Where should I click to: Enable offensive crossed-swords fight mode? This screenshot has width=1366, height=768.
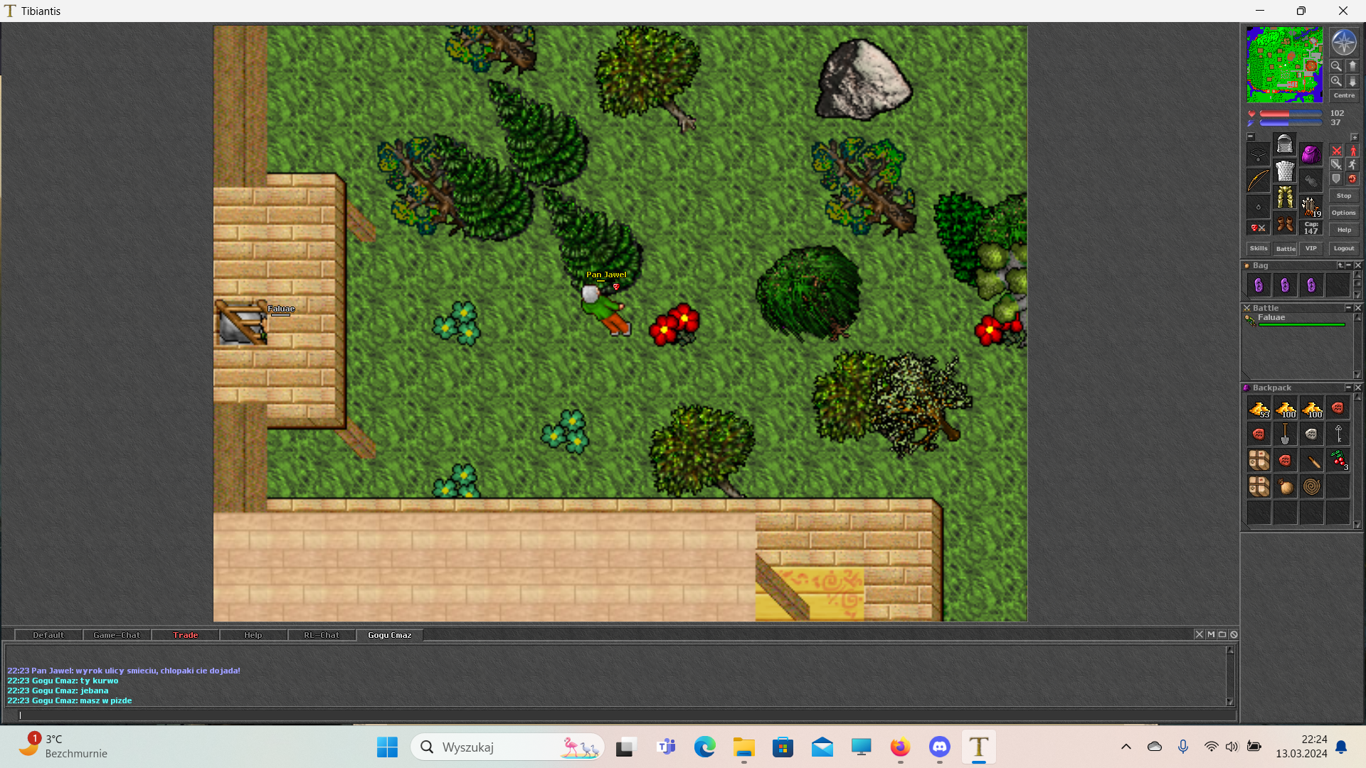tap(1336, 151)
